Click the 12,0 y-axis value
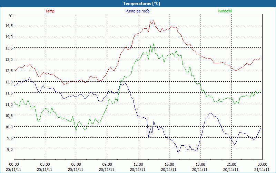Screen dimensions: 276x173 [9, 82]
